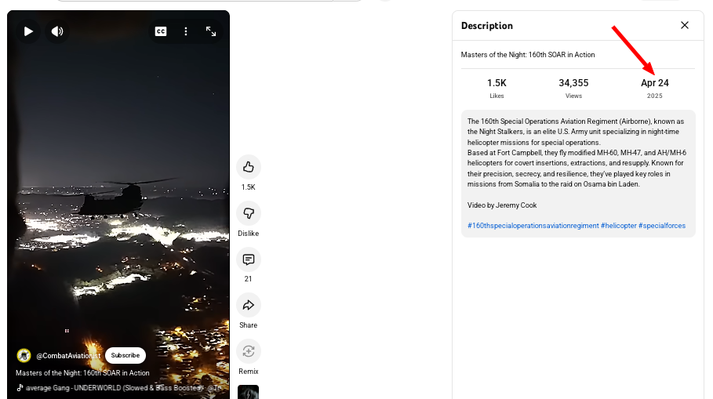Enter fullscreen mode for video
The width and height of the screenshot is (713, 399).
[211, 31]
